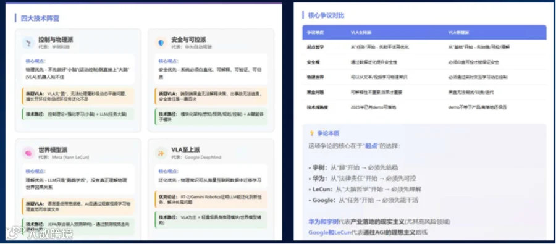Click the 代表: Google DeepMind subtitle

tap(196, 157)
